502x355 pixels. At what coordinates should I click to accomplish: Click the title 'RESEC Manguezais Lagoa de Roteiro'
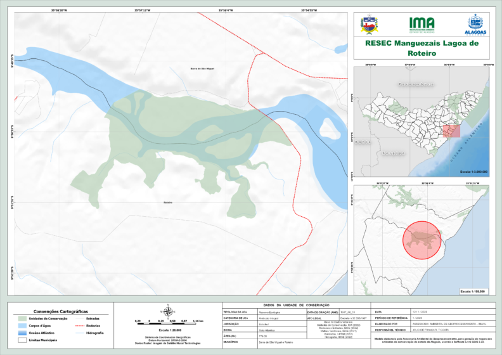tap(422, 48)
